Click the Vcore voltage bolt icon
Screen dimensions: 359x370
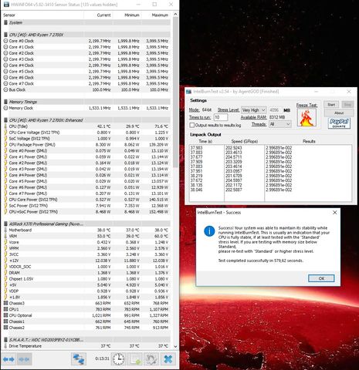click(x=5, y=242)
